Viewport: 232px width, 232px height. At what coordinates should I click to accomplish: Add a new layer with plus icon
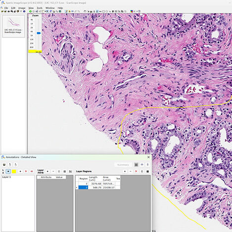pyautogui.click(x=20, y=172)
